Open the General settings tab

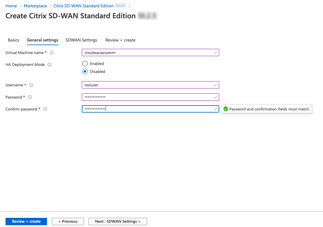click(42, 40)
